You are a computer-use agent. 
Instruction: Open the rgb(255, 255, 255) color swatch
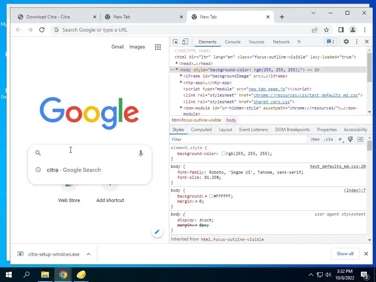coord(224,153)
